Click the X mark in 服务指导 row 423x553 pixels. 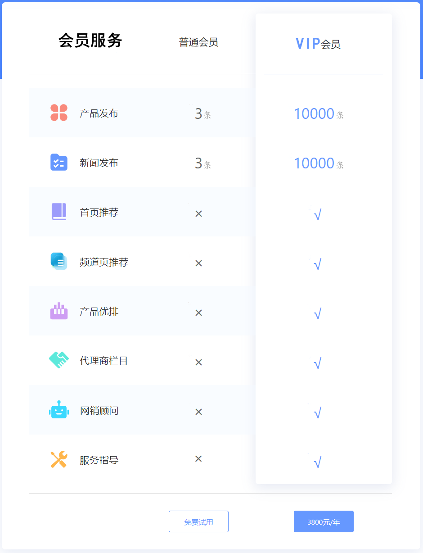pos(198,459)
